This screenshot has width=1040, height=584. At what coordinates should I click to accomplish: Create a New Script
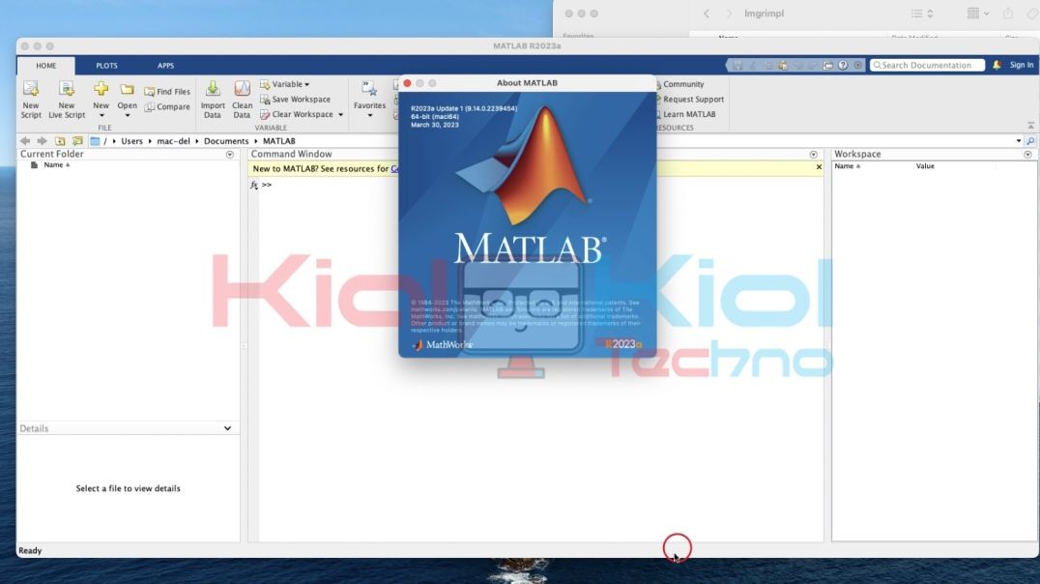coord(31,100)
